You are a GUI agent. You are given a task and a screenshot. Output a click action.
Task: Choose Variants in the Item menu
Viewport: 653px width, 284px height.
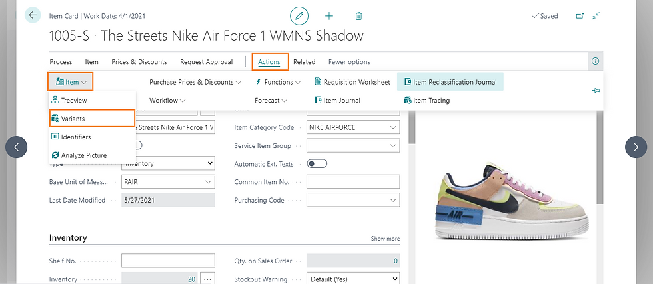pos(92,119)
